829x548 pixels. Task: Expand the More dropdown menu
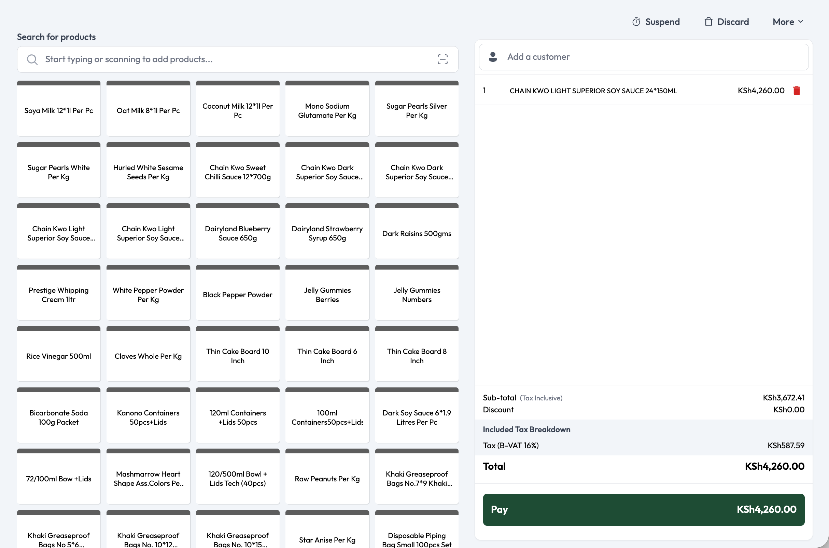788,22
